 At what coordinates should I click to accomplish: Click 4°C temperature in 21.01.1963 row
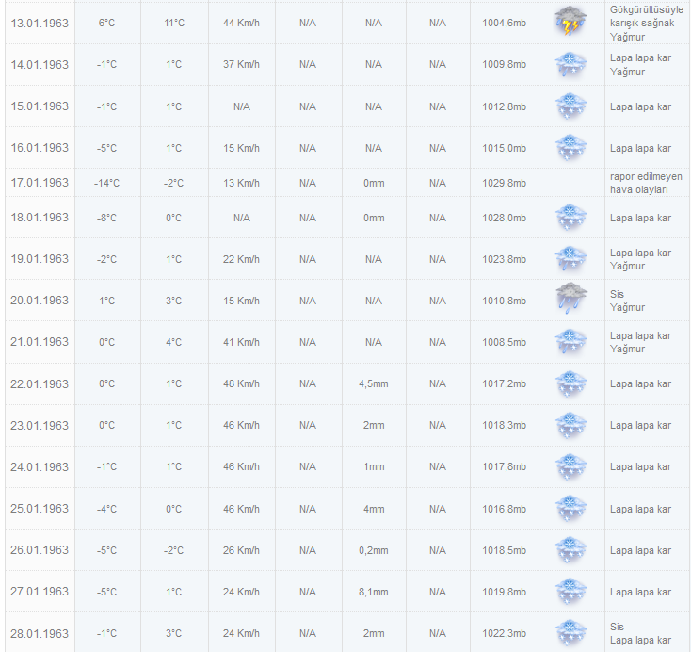click(174, 342)
